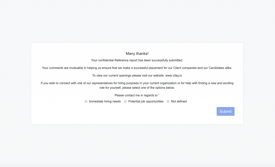Click the comments are invaluable paragraph
This screenshot has width=275, height=167.
tap(137, 68)
